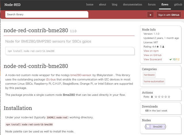Open the i2c-bus link
This screenshot has width=184, height=135.
(51, 79)
